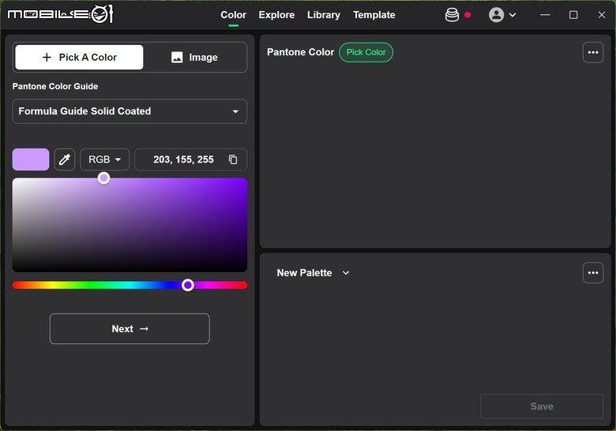This screenshot has width=616, height=431.
Task: Click the saturation field picker handle
Action: tap(103, 178)
